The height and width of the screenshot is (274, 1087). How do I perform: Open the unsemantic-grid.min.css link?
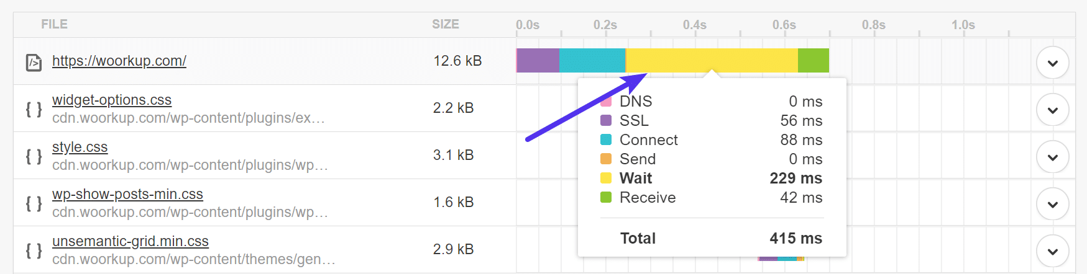130,241
